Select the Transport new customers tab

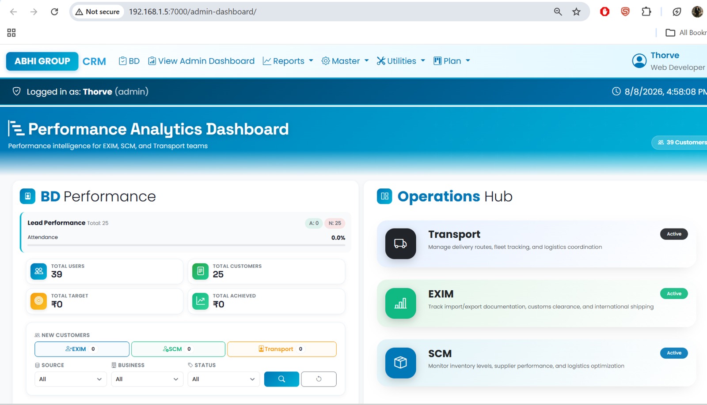tap(282, 349)
